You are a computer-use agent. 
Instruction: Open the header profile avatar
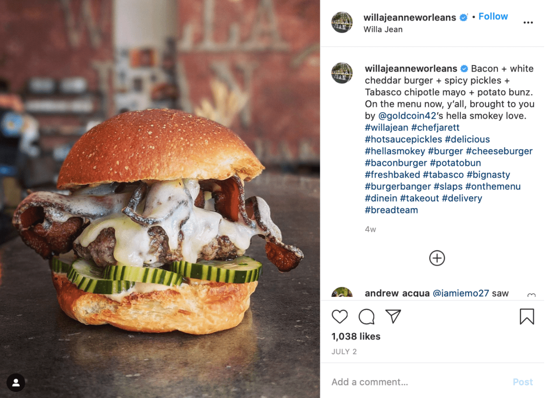click(x=342, y=22)
